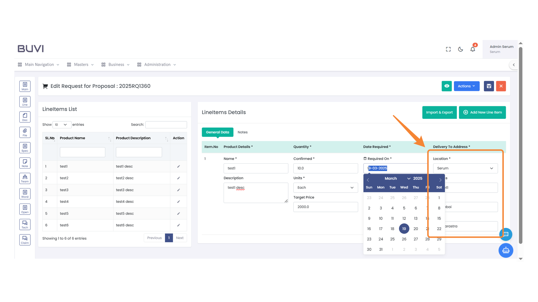Click the save disk icon button
The image size is (538, 302).
coord(489,86)
